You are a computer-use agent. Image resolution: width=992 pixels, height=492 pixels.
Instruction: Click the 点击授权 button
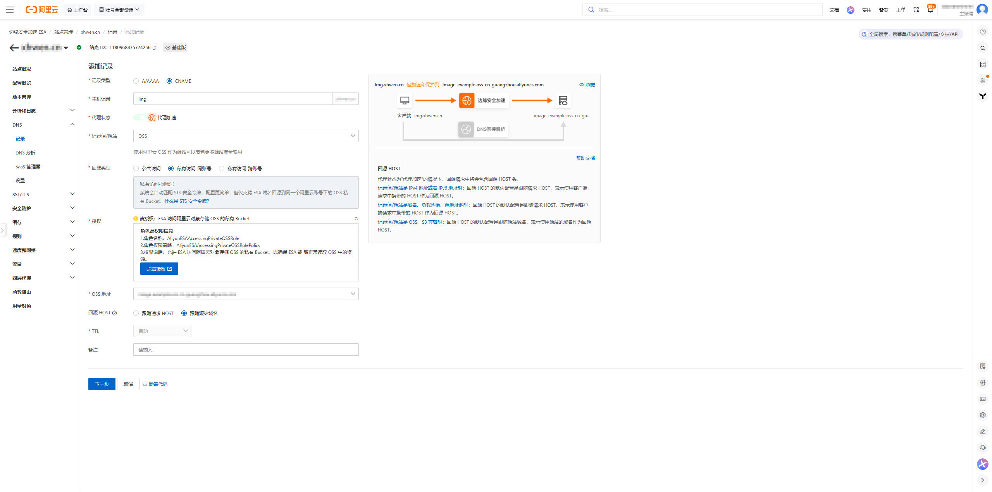pyautogui.click(x=159, y=268)
